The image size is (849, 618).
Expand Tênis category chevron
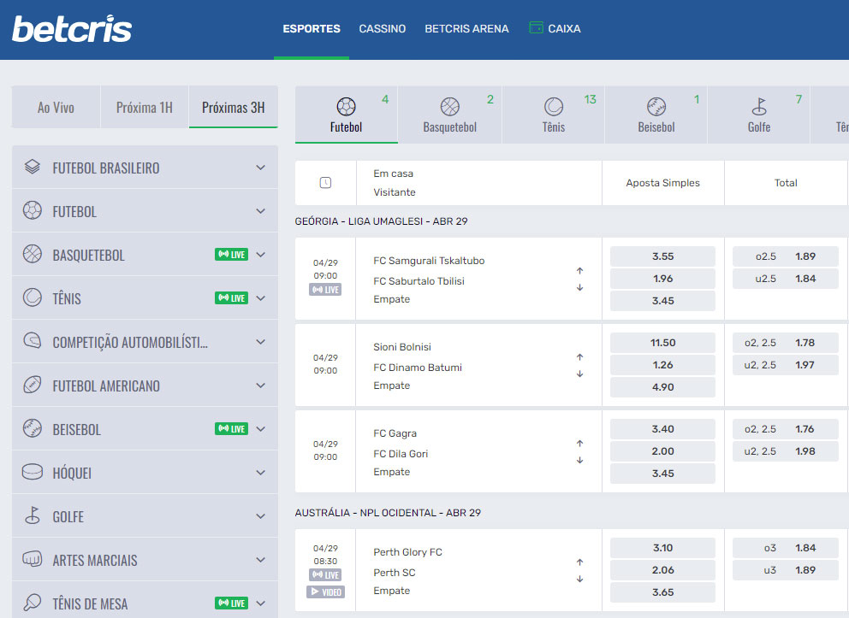[260, 298]
